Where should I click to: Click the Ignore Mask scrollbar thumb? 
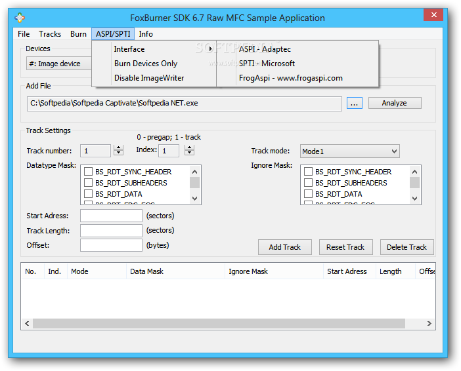point(414,182)
